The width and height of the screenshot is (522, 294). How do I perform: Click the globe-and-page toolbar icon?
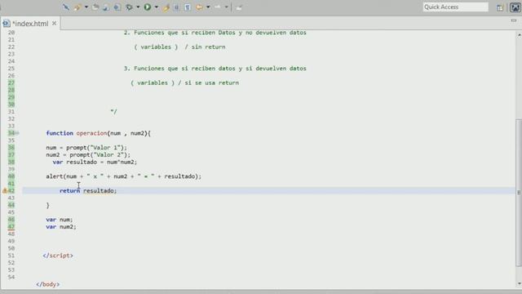point(117,7)
